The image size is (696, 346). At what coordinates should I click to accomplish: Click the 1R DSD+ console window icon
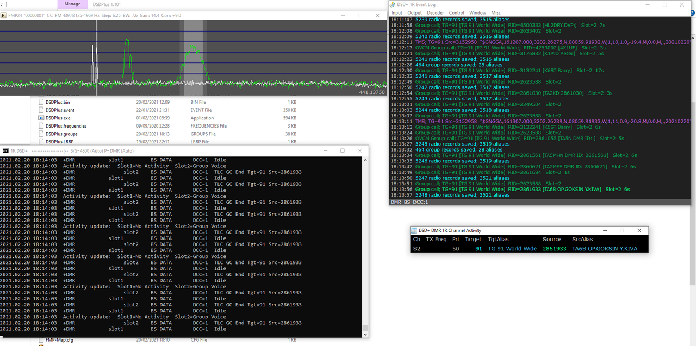(x=5, y=150)
